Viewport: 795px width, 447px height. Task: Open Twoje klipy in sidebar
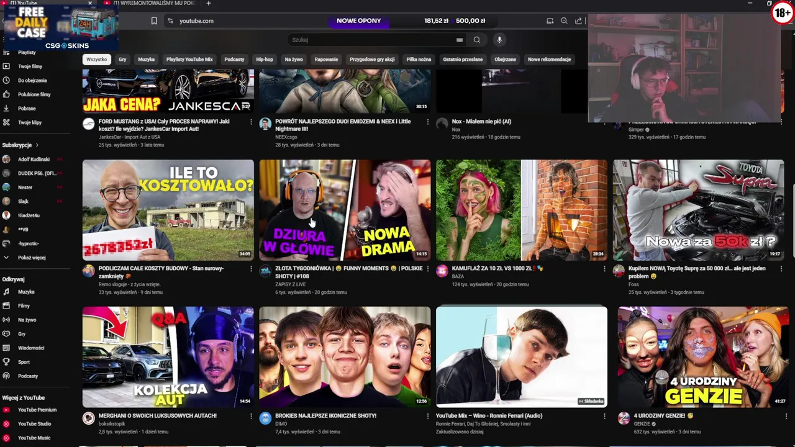pos(30,122)
